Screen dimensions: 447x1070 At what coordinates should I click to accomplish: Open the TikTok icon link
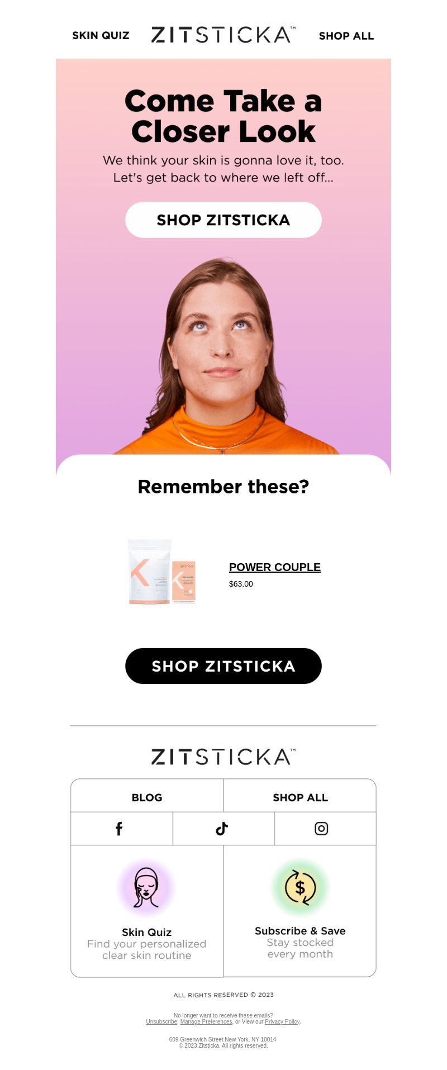point(222,829)
